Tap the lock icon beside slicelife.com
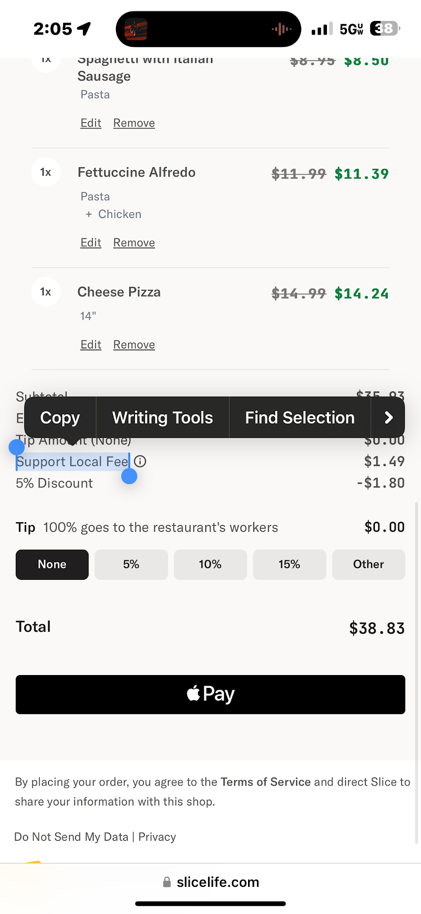This screenshot has width=421, height=914. tap(167, 882)
